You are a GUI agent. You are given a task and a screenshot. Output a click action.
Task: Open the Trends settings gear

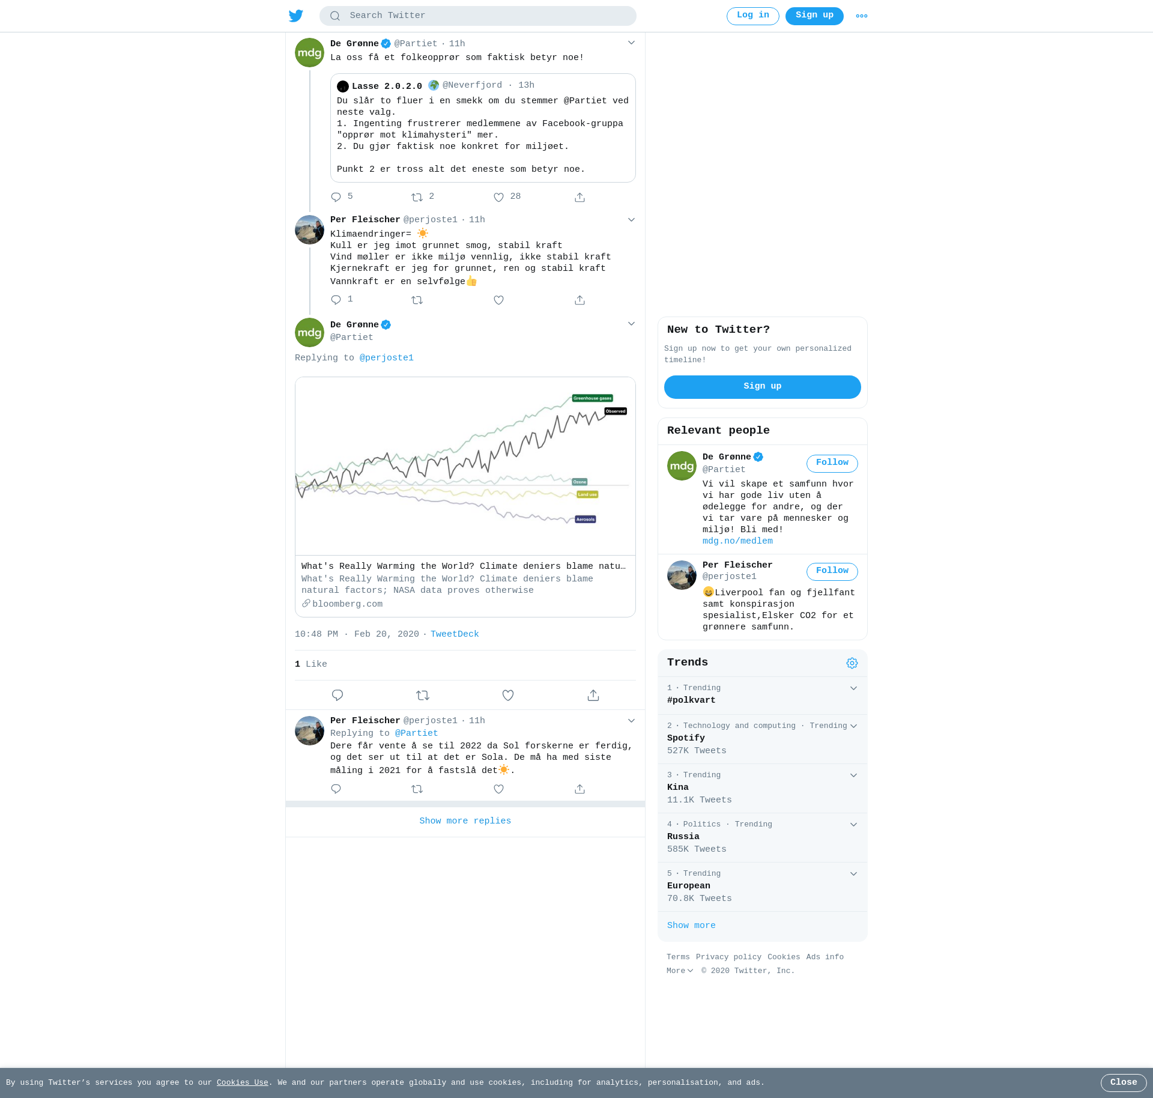tap(852, 663)
